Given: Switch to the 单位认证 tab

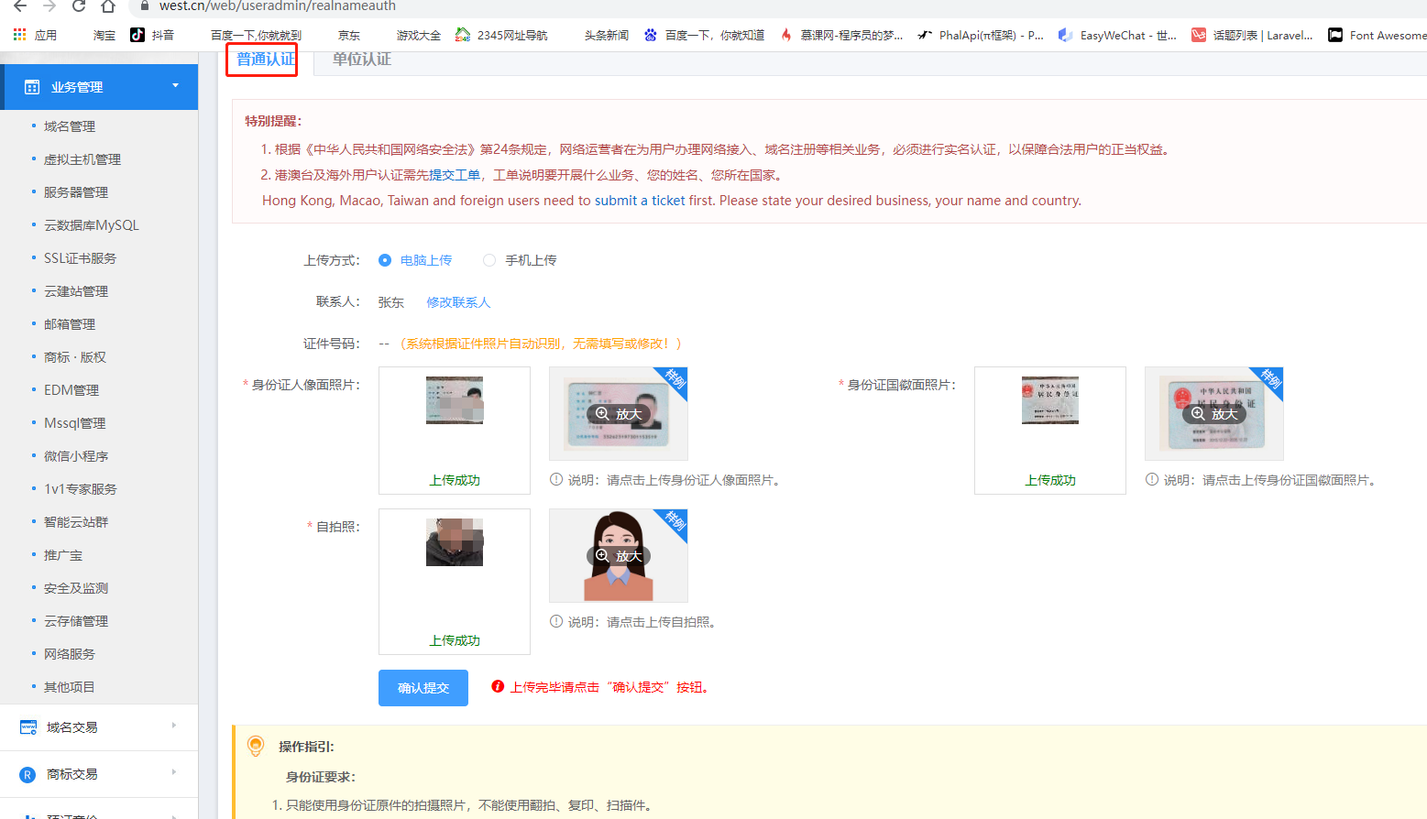Looking at the screenshot, I should [361, 60].
